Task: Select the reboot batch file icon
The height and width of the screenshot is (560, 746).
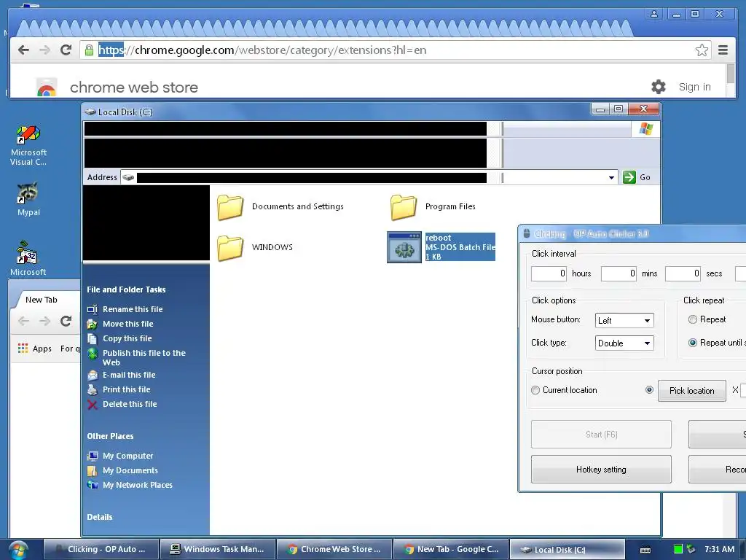Action: 404,247
